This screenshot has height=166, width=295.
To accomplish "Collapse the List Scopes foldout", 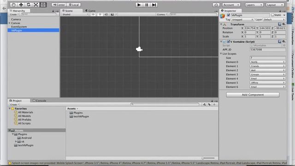I will [x=221, y=53].
